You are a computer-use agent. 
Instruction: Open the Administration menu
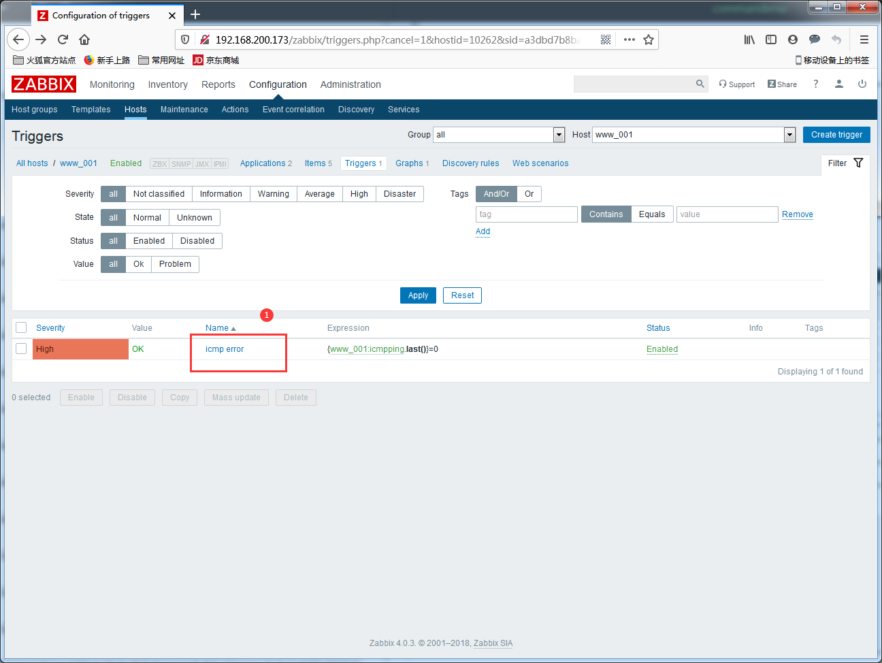pos(350,84)
